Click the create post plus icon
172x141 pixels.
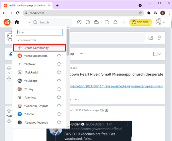(124, 22)
